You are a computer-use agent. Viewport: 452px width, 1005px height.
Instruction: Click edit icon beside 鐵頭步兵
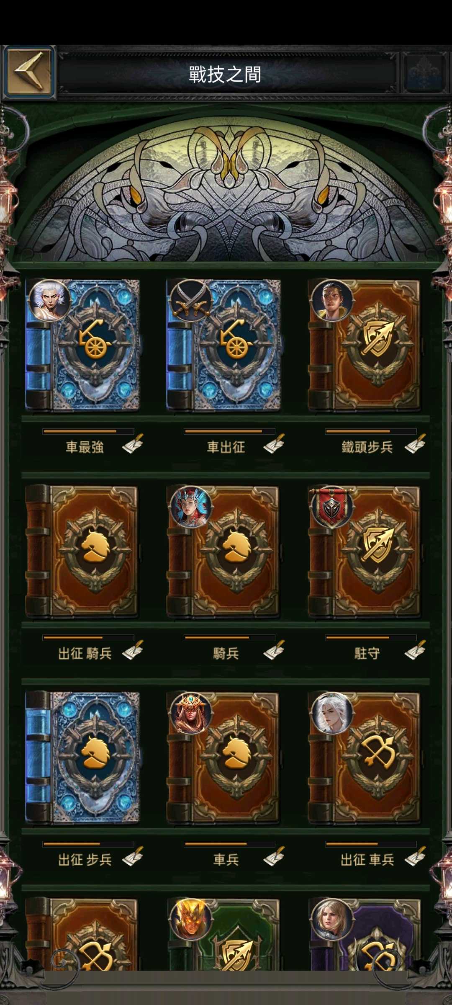pyautogui.click(x=415, y=443)
